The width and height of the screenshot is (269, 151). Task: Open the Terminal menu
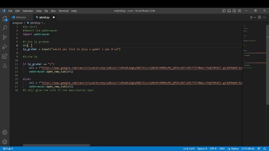pos(63,11)
